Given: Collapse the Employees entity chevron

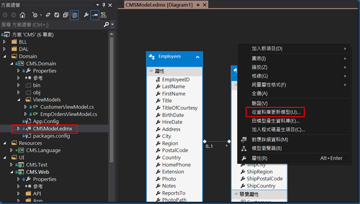Looking at the screenshot, I should (197, 57).
